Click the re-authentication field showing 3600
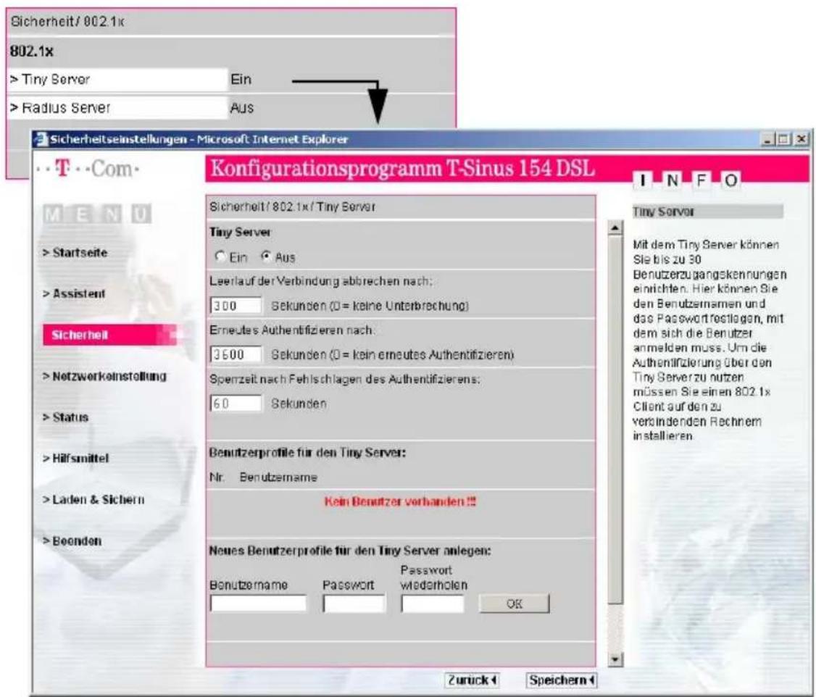The width and height of the screenshot is (816, 697). (x=236, y=354)
